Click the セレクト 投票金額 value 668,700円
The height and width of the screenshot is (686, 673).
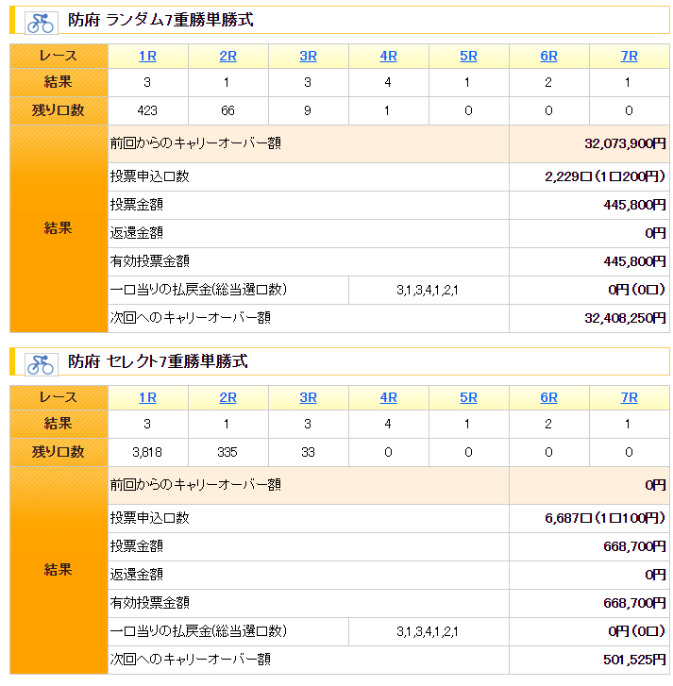tap(634, 546)
